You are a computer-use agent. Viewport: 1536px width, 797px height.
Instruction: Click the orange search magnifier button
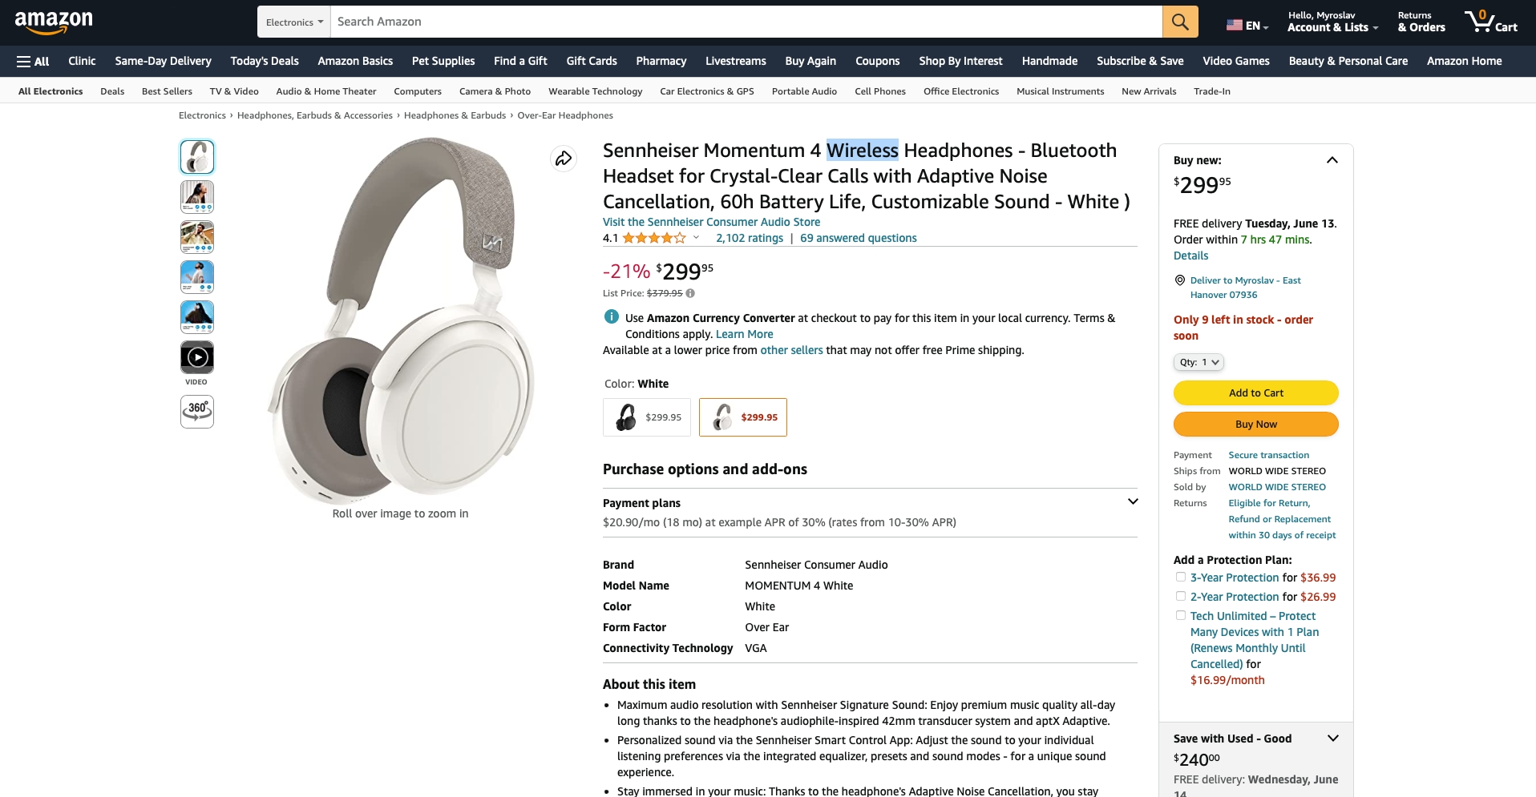[1180, 22]
